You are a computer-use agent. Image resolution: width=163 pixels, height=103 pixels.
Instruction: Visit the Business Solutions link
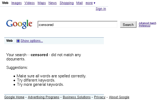(77, 97)
